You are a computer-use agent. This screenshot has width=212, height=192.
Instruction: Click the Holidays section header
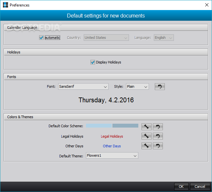tap(106, 52)
